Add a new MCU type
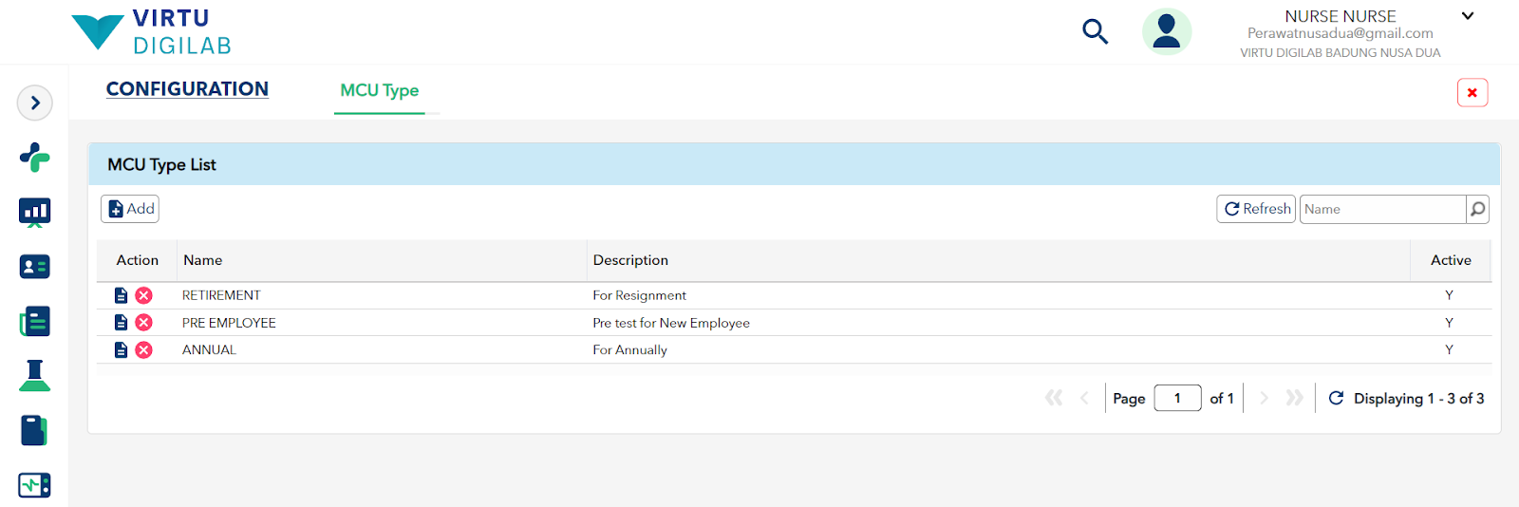The height and width of the screenshot is (507, 1519). (130, 209)
